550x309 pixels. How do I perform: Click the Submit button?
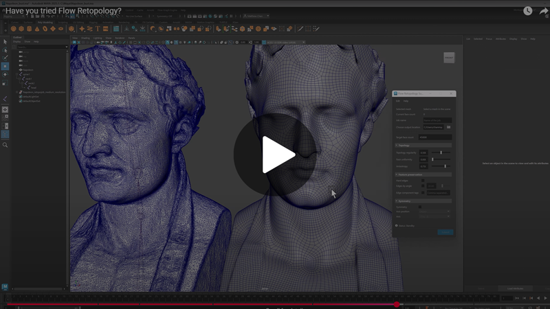click(445, 232)
